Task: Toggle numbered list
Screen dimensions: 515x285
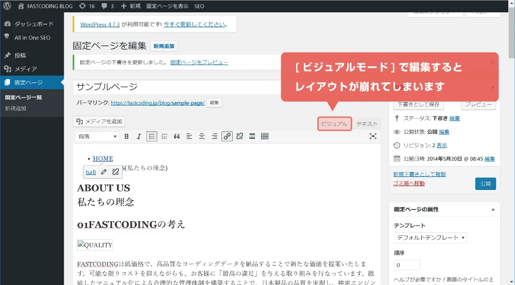Action: pyautogui.click(x=164, y=136)
